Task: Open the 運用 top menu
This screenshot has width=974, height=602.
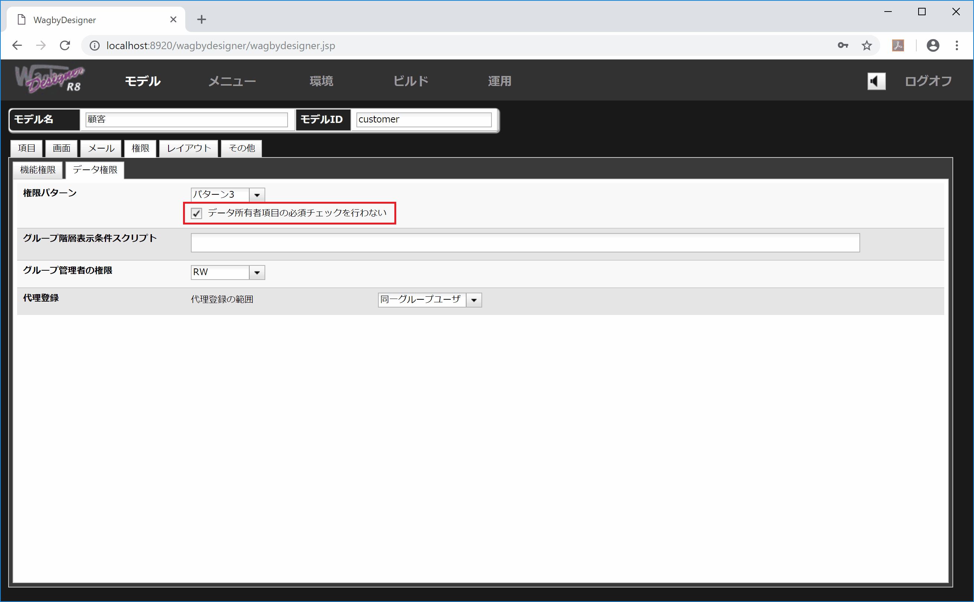Action: 500,81
